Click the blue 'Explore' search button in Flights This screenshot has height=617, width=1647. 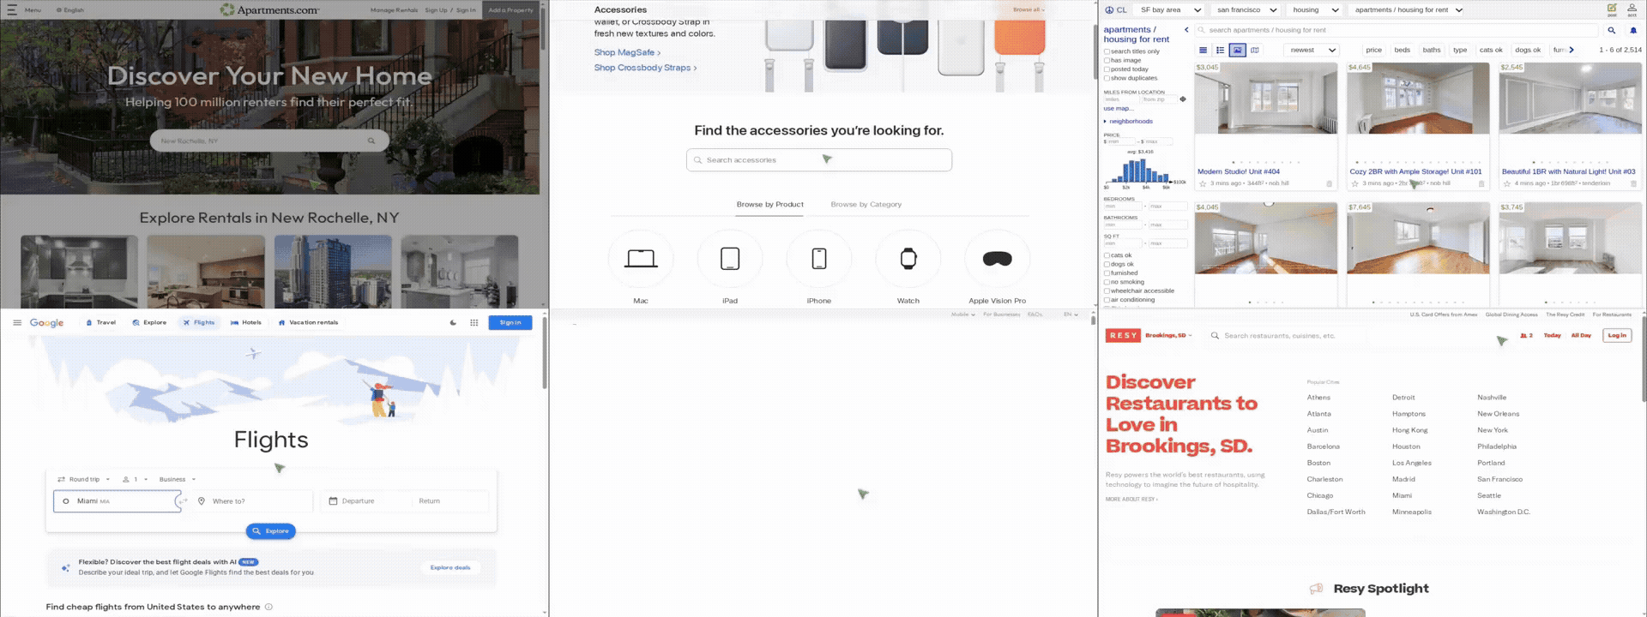(x=271, y=531)
